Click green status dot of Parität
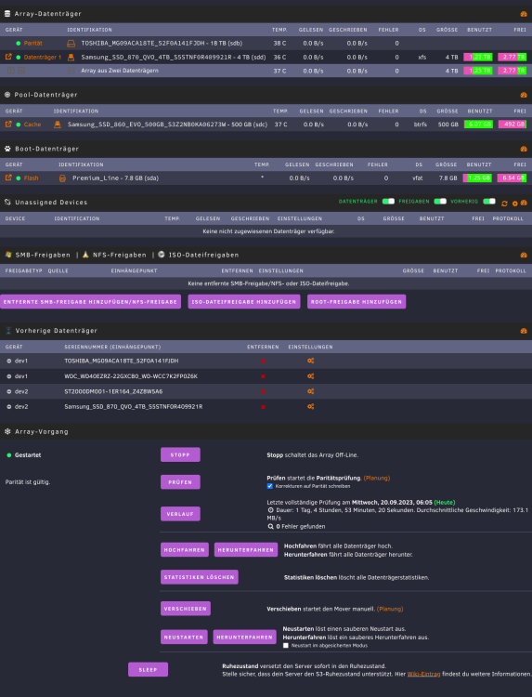This screenshot has width=532, height=697. (x=19, y=44)
